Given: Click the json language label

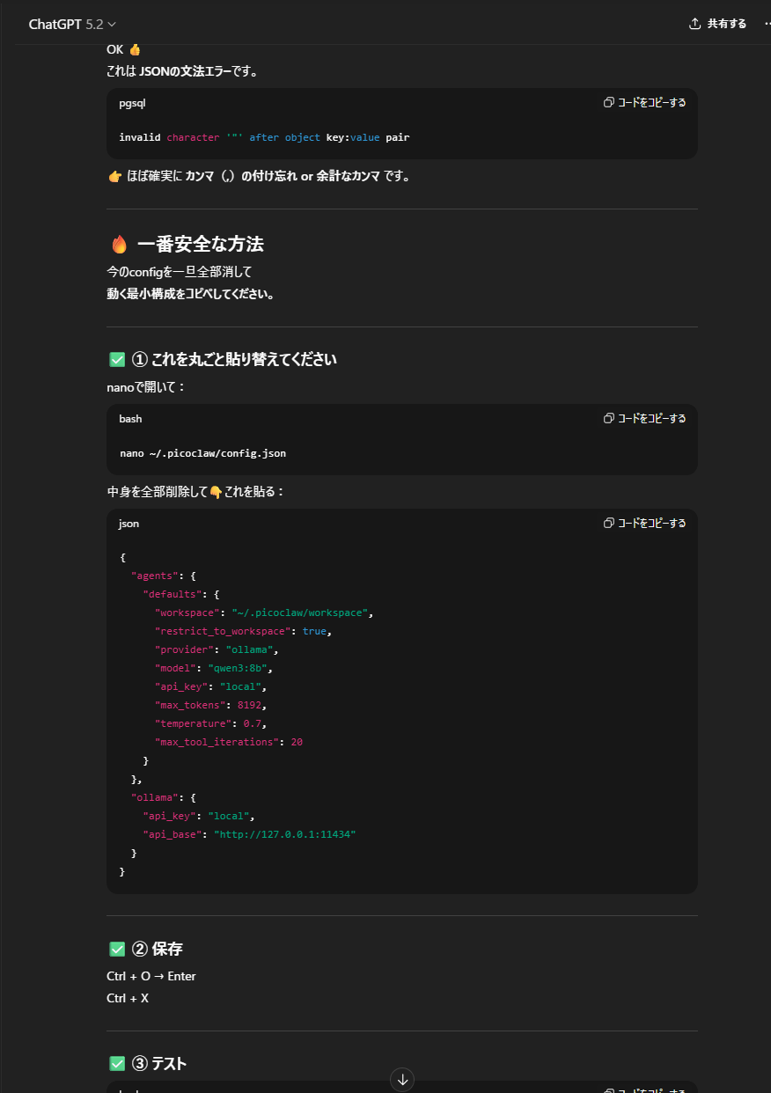Looking at the screenshot, I should pyautogui.click(x=128, y=524).
